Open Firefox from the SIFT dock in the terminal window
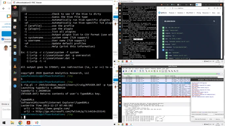The image size is (225, 126). [15, 7]
